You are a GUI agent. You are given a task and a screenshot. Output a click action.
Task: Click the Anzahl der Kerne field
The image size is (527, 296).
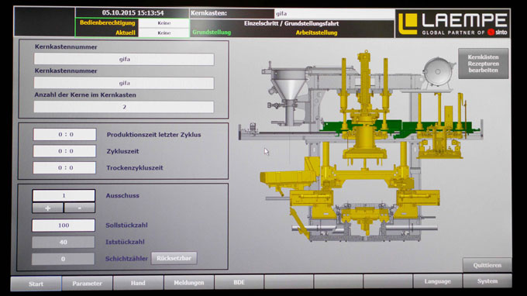[124, 107]
